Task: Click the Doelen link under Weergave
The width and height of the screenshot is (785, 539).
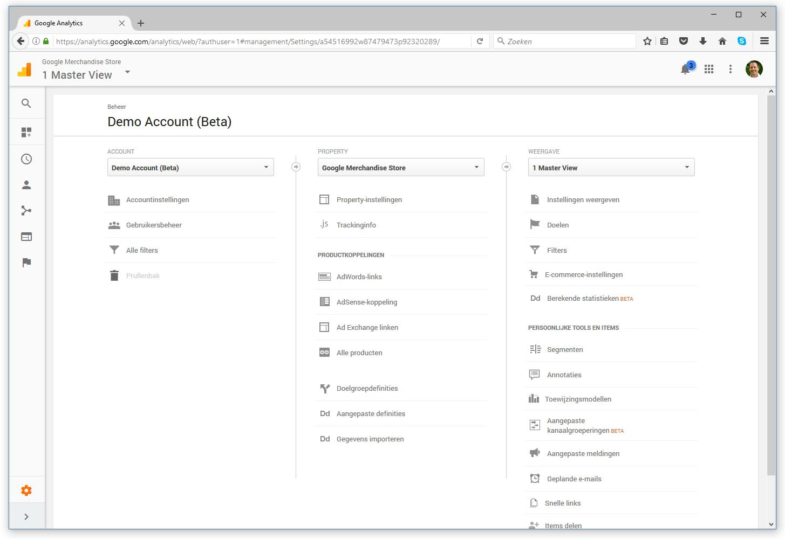Action: coord(558,225)
